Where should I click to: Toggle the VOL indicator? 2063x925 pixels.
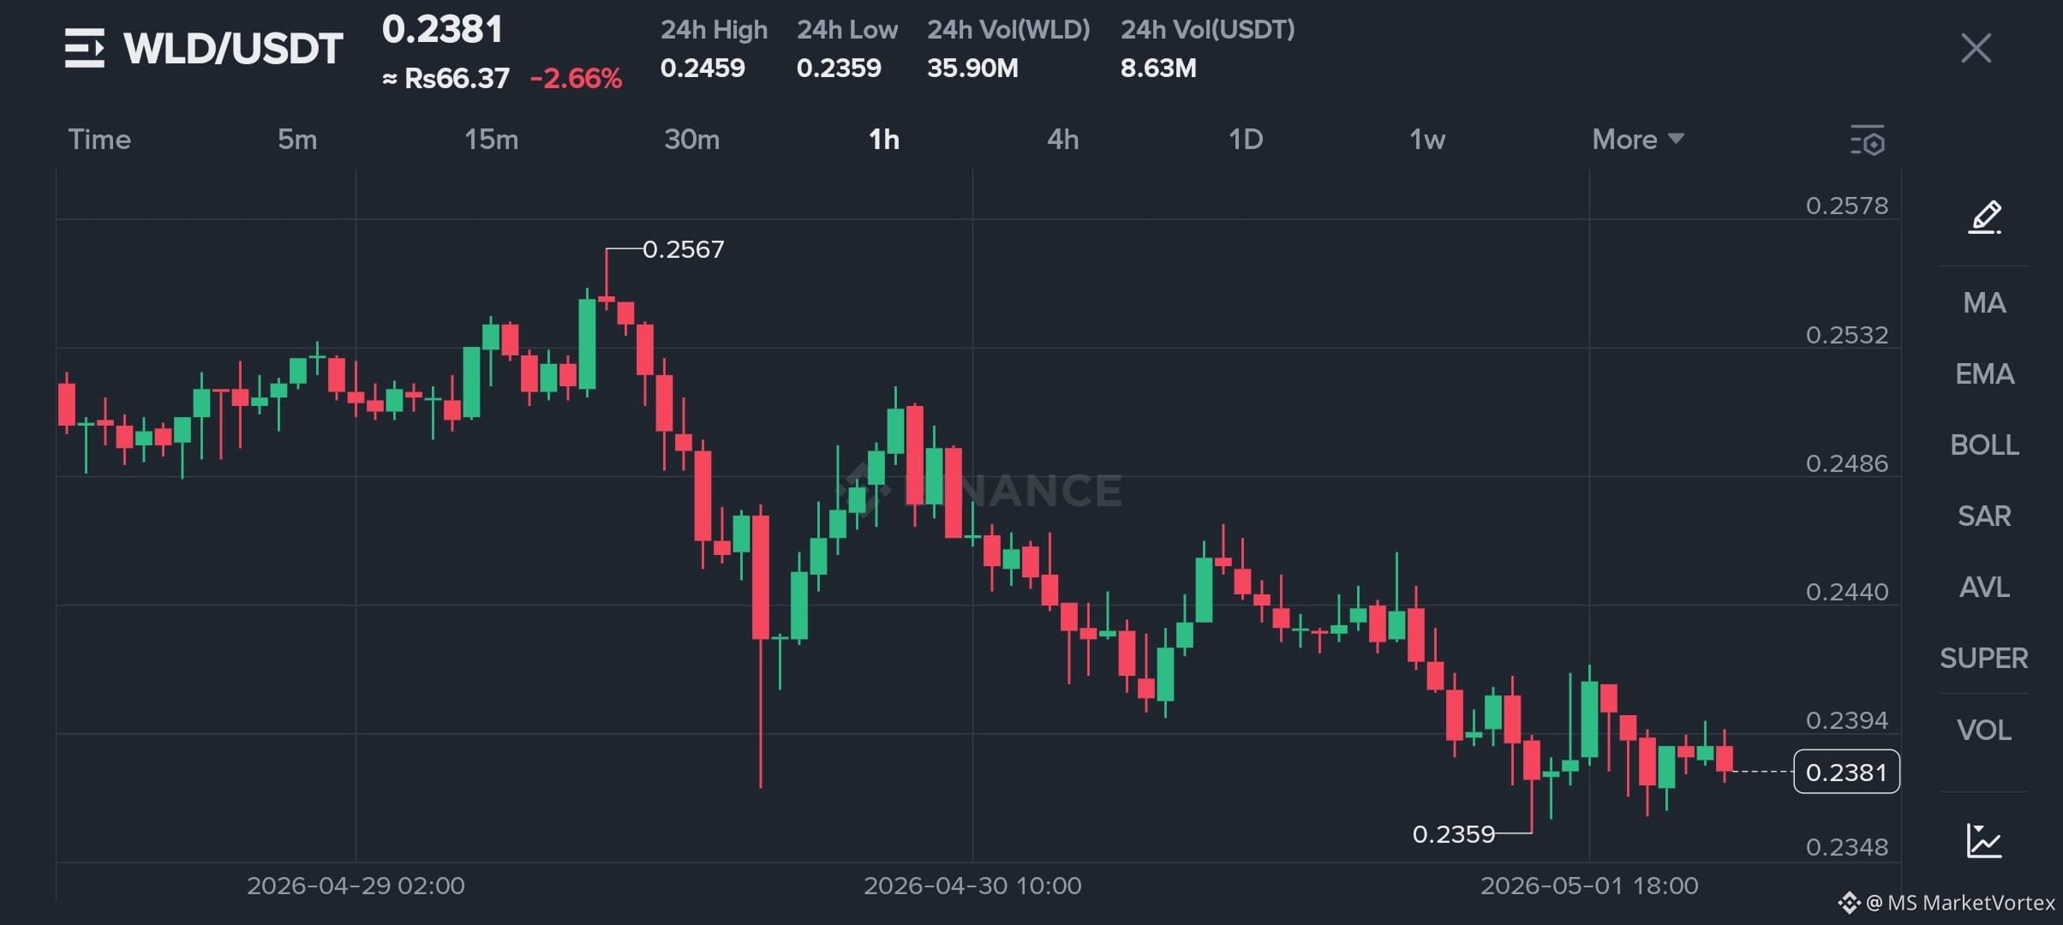click(1984, 730)
